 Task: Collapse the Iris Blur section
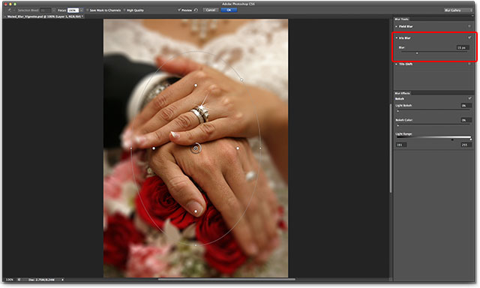397,38
